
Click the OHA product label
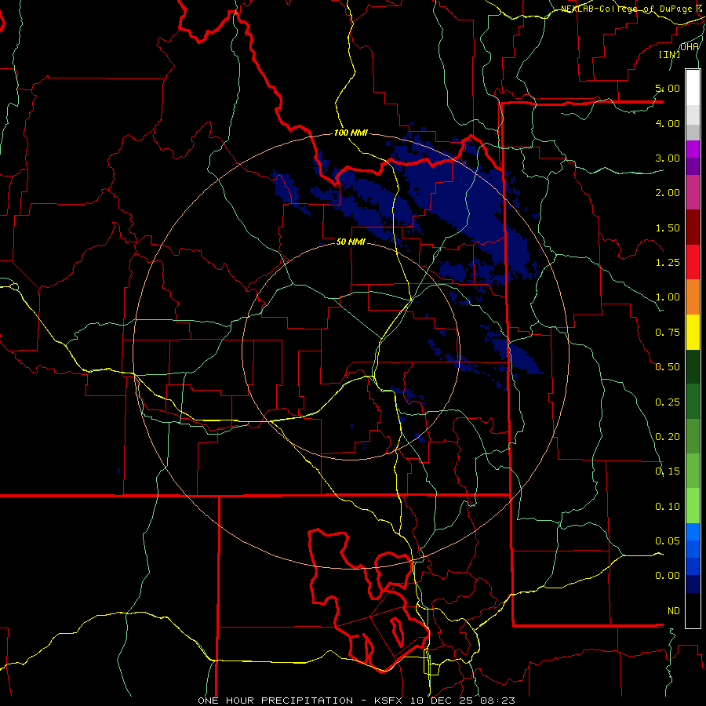[690, 46]
